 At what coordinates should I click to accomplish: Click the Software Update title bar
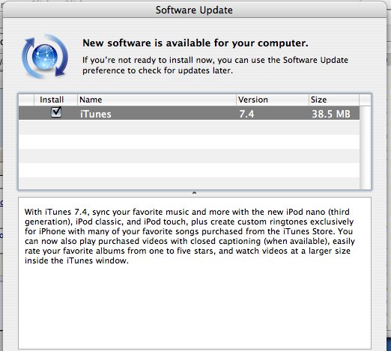[x=194, y=10]
